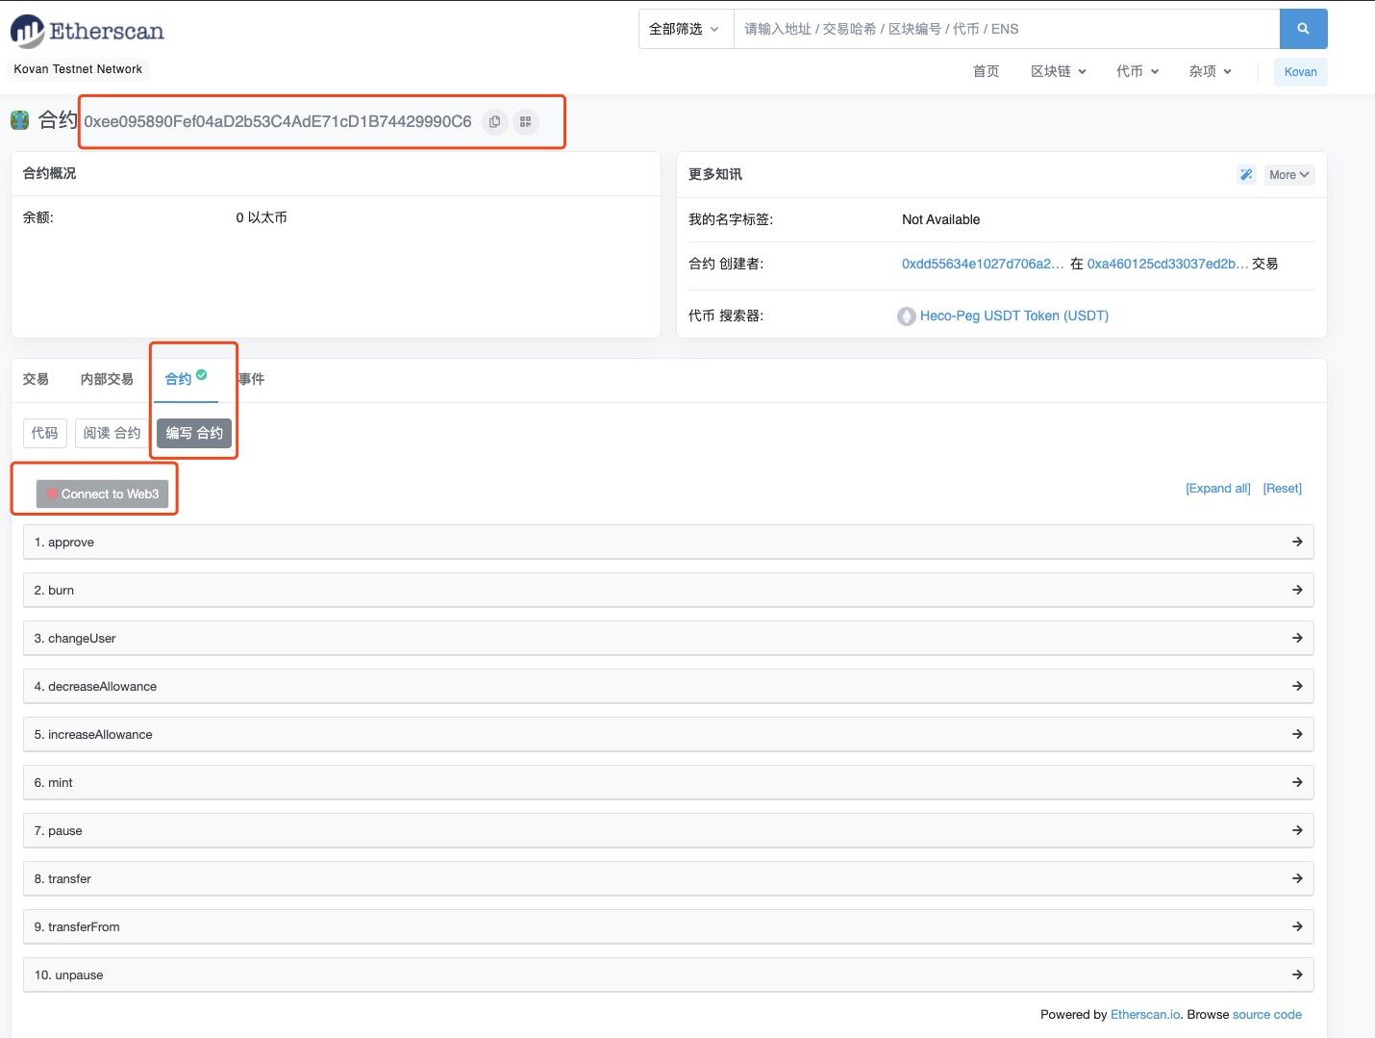Switch to the 事件 tab
This screenshot has height=1038, width=1375.
(x=251, y=379)
